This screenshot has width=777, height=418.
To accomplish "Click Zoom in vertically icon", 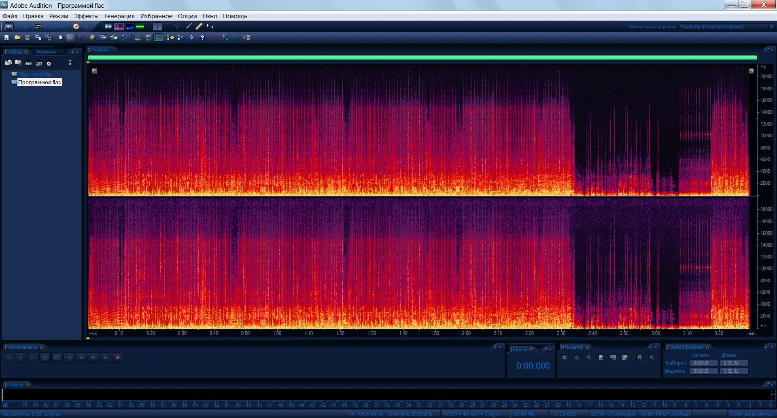I will (640, 358).
